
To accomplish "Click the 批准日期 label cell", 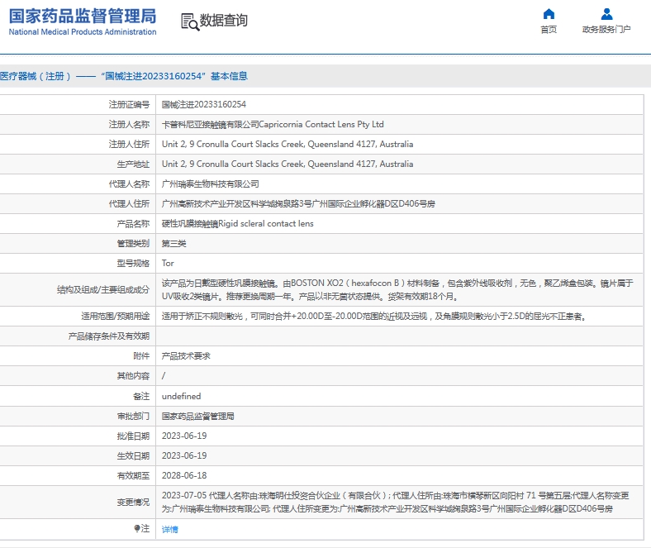I will (78, 436).
